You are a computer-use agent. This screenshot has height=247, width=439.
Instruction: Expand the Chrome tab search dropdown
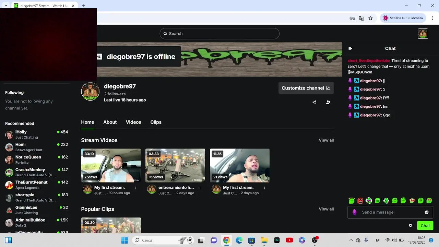tap(6, 6)
